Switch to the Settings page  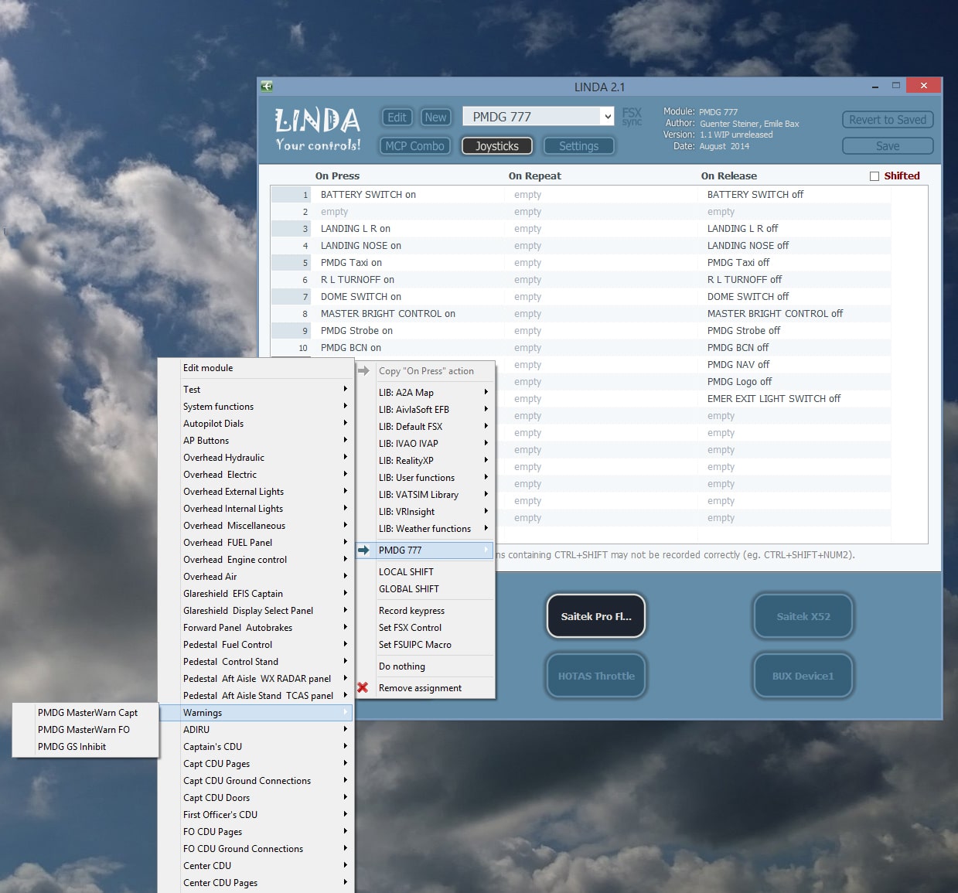coord(578,146)
